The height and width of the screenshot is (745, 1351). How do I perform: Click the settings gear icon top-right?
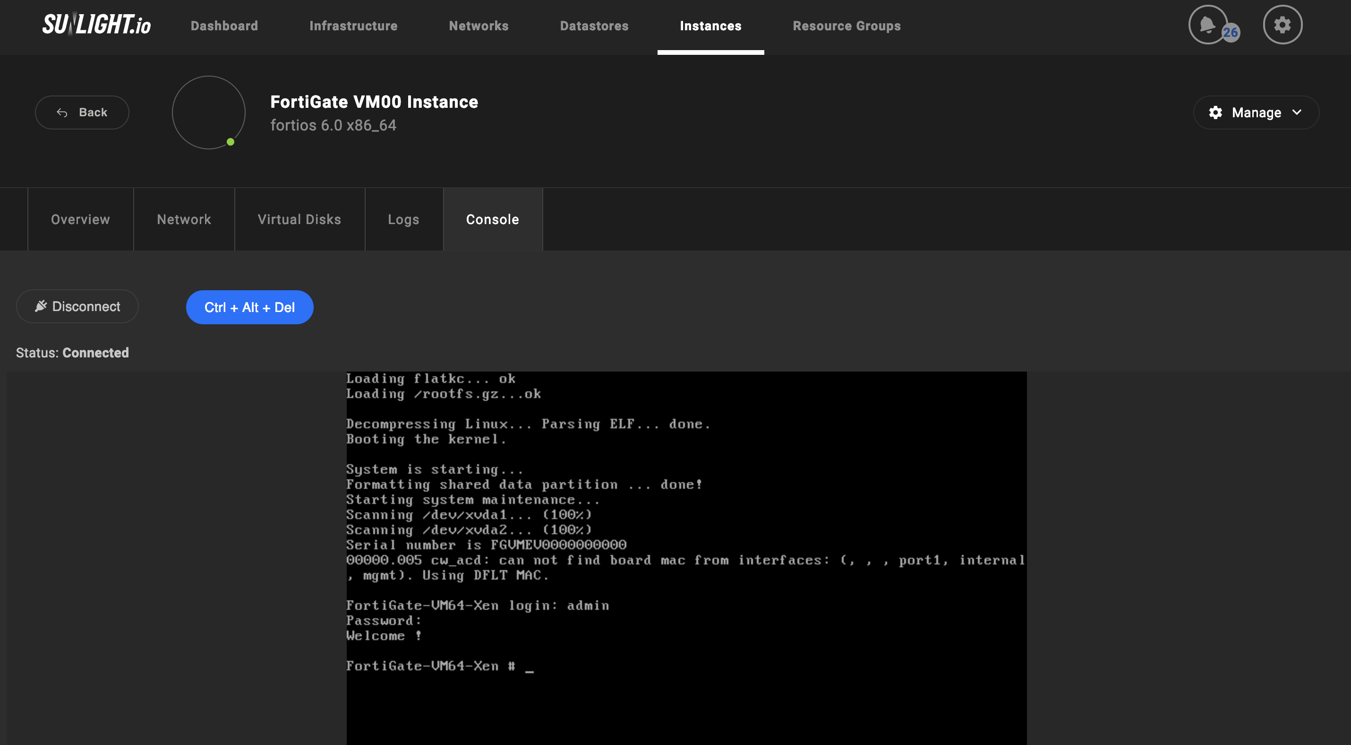(x=1282, y=25)
